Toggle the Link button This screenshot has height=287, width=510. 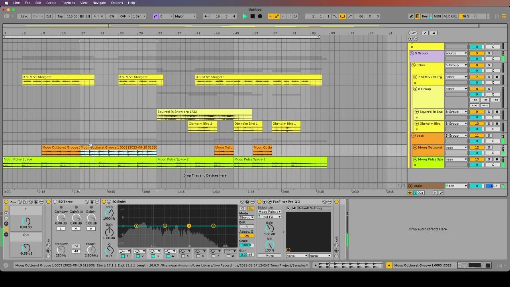(24, 16)
